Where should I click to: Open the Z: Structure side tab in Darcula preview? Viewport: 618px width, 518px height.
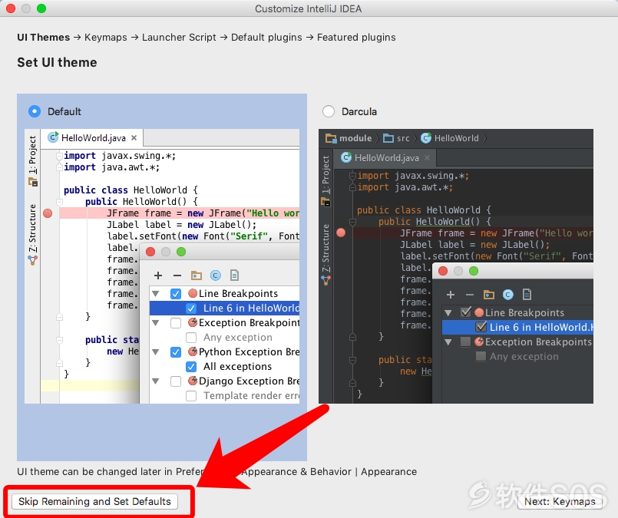tap(326, 248)
